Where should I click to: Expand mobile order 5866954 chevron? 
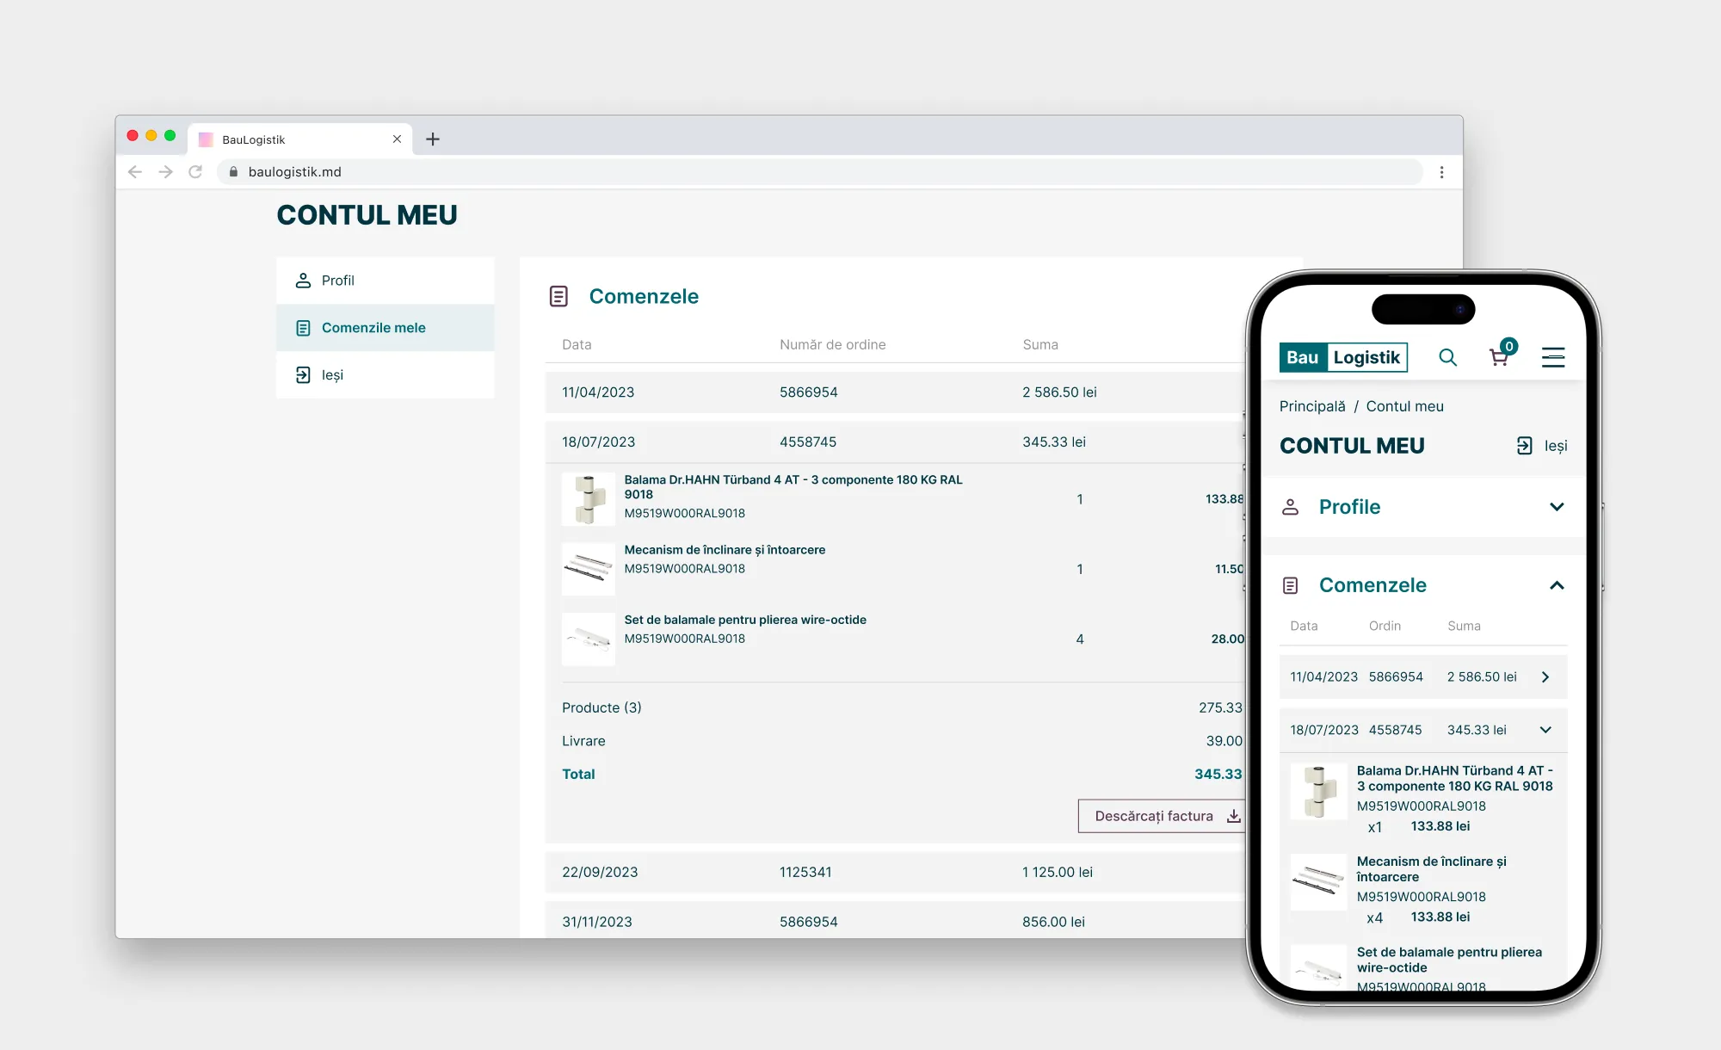[1545, 677]
